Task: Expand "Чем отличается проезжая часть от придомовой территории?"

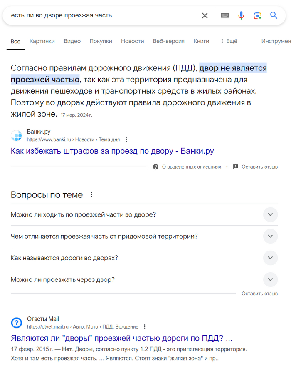Action: pyautogui.click(x=270, y=237)
